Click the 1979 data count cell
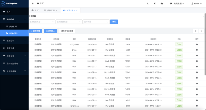Screen dimensions: 206x110 pos(127,44)
